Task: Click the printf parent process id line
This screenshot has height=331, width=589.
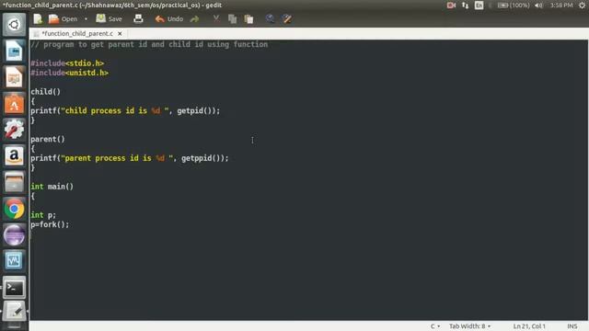Action: [130, 158]
